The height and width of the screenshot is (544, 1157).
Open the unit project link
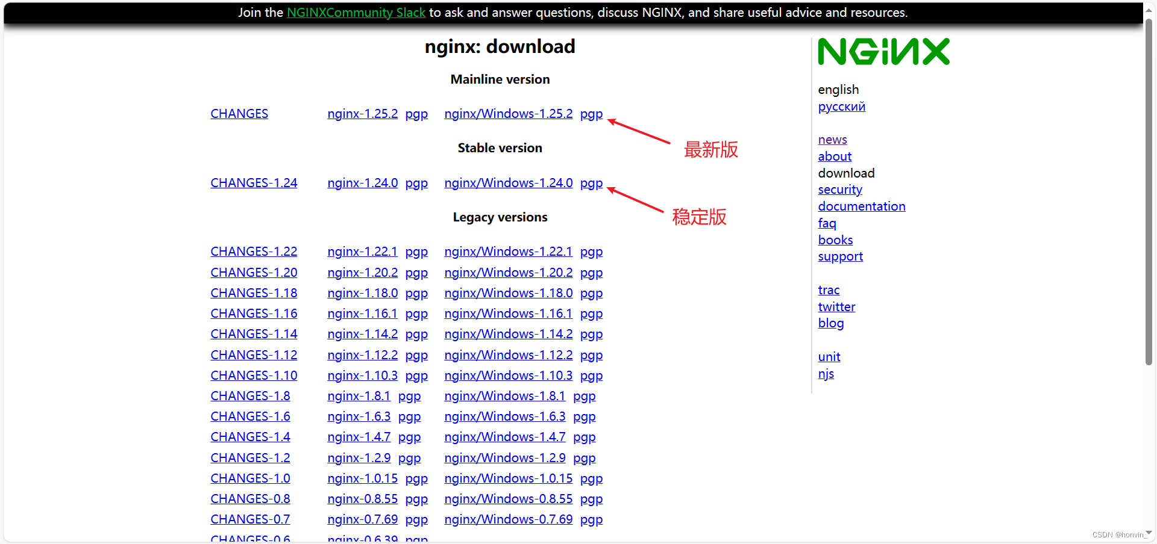[x=829, y=357]
